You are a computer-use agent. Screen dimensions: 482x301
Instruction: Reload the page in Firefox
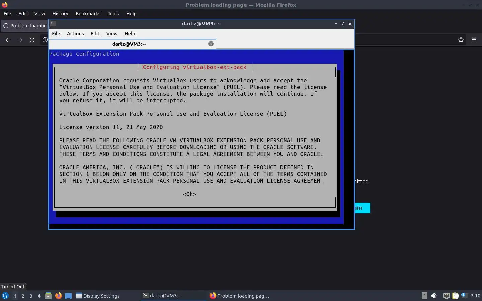coord(32,40)
